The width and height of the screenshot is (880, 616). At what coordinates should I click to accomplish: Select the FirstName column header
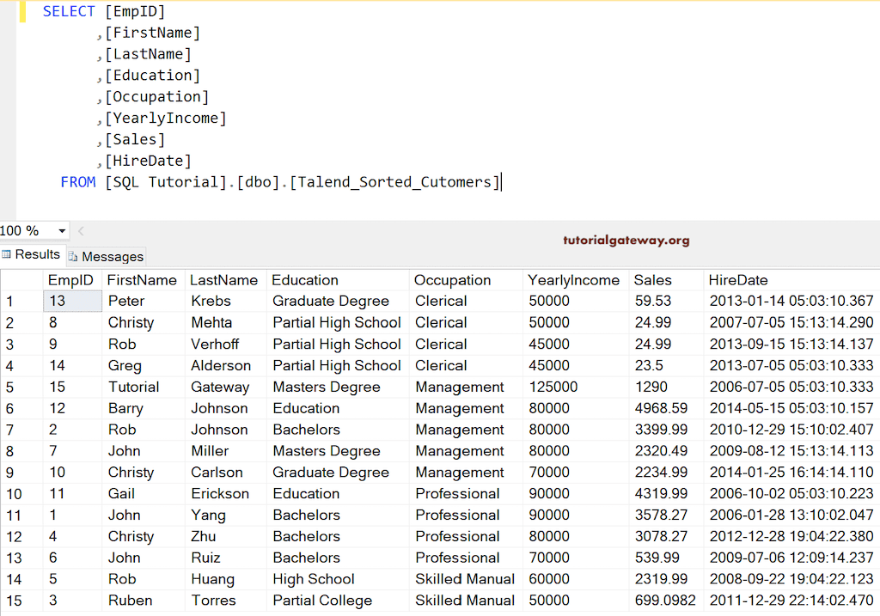pyautogui.click(x=142, y=280)
